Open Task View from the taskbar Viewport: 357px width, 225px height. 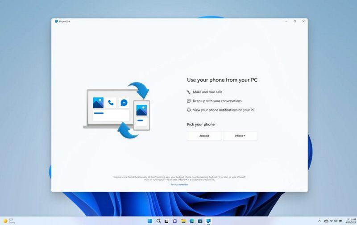tap(166, 221)
